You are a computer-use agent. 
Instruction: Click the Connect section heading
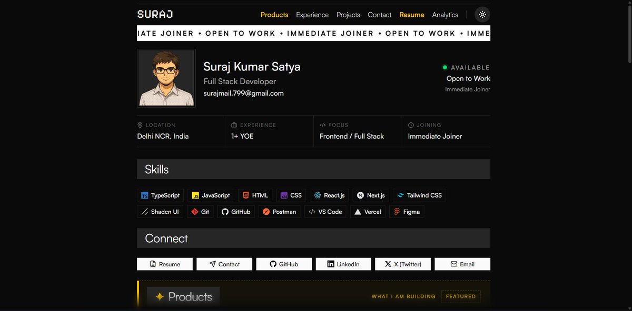click(x=166, y=238)
